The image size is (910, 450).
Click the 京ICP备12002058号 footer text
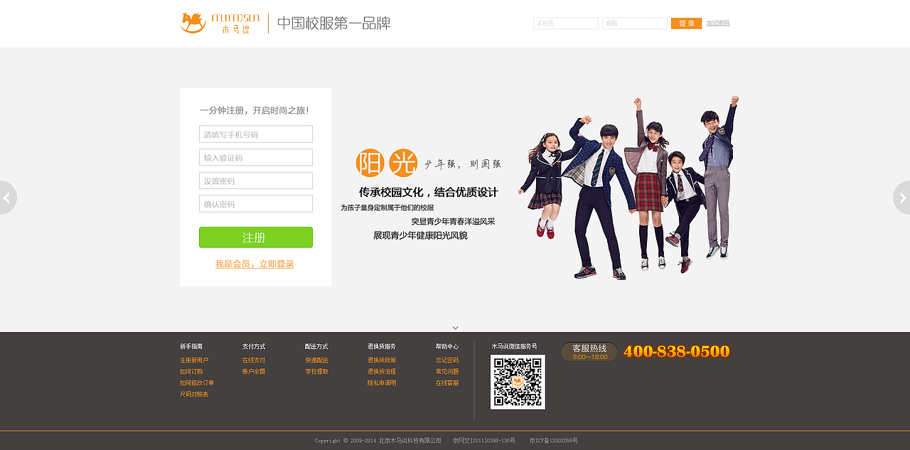pyautogui.click(x=554, y=441)
